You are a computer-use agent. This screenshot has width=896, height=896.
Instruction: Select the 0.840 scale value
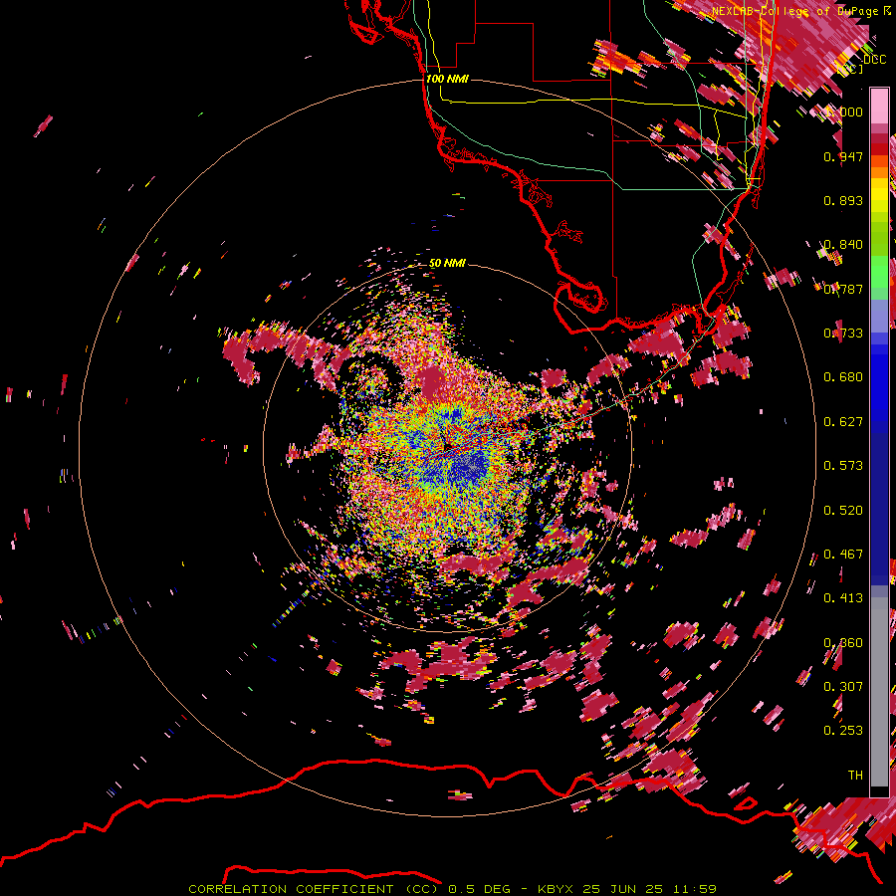click(x=843, y=245)
